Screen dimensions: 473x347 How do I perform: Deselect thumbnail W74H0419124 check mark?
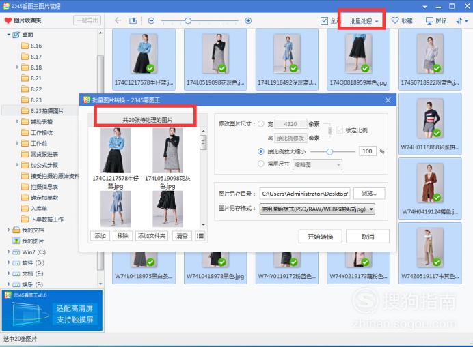[x=437, y=198]
